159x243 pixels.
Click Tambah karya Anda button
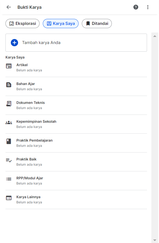(76, 43)
